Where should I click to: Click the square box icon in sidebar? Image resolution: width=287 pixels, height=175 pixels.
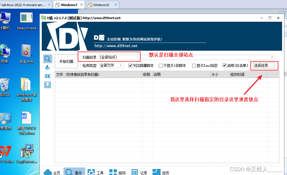pos(48,85)
